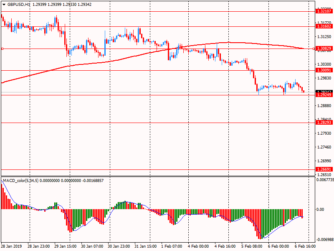
Task: Click the 1.31602 red price label
Action: tap(324, 26)
